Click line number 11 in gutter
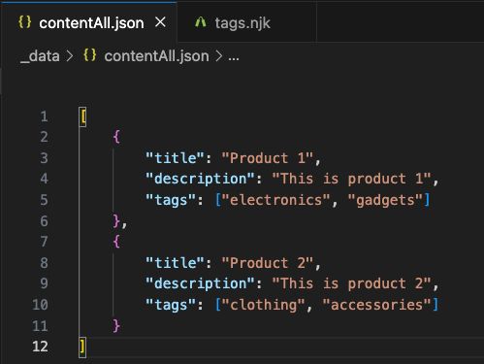 coord(41,326)
